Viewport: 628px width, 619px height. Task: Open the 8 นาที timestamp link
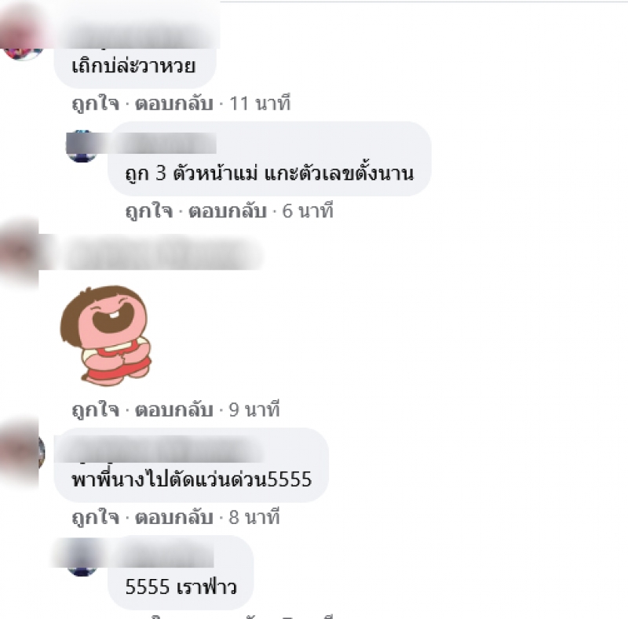[254, 517]
